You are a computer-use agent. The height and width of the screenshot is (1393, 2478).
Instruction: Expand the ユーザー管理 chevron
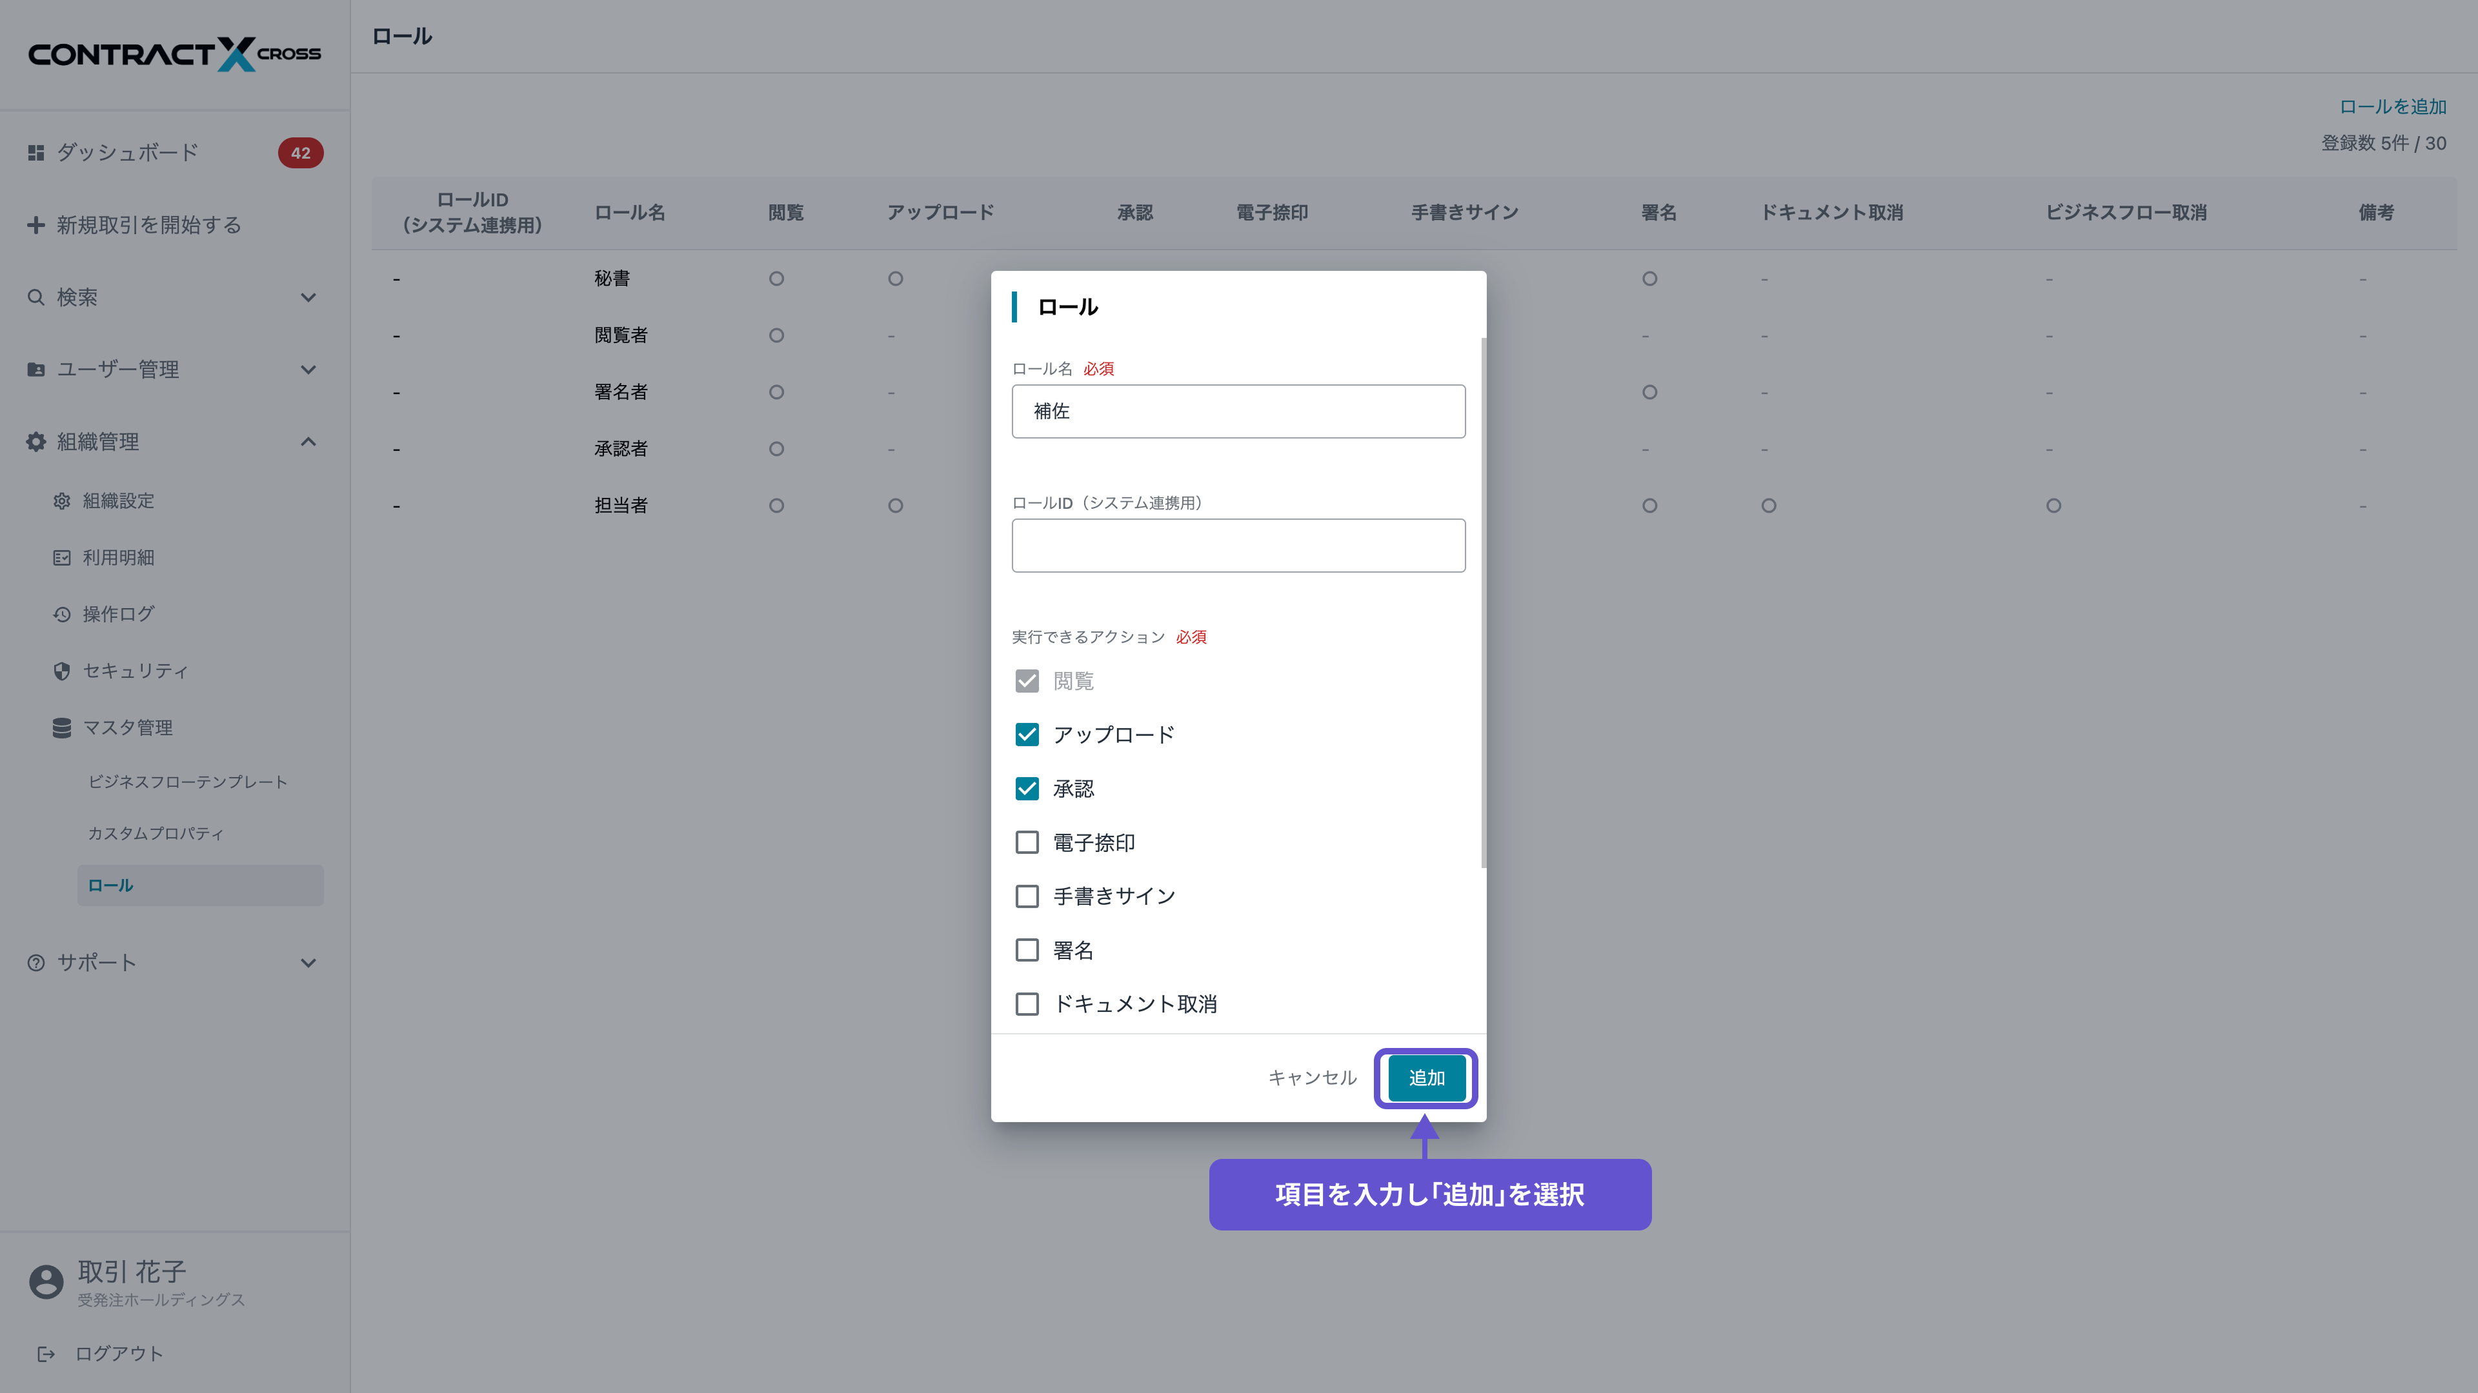(308, 369)
